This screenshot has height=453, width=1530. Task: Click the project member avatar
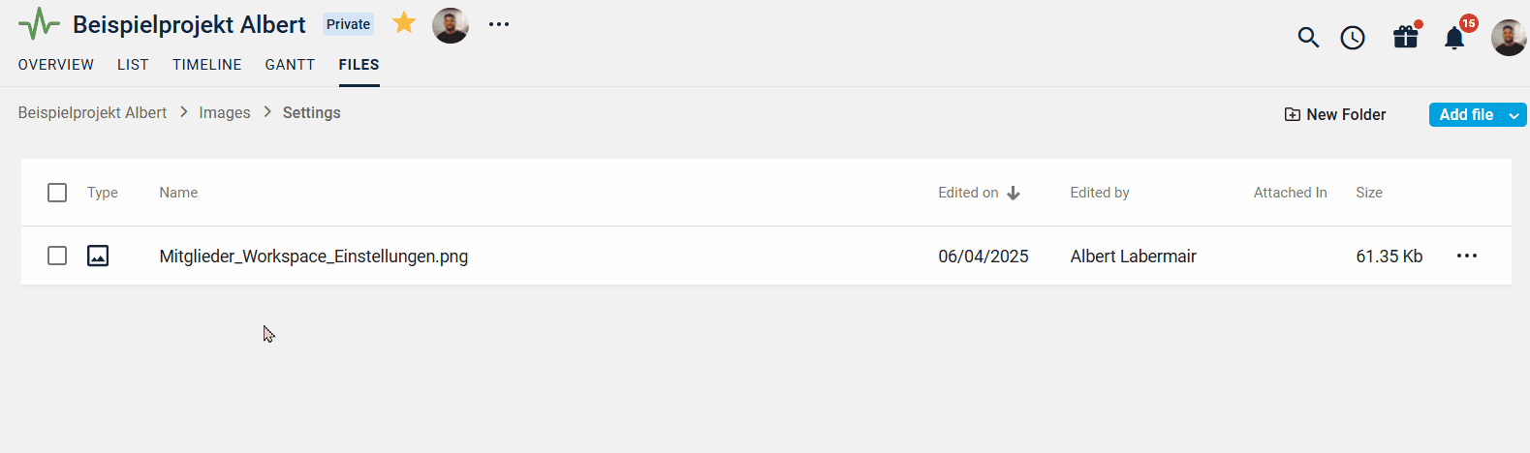pyautogui.click(x=451, y=25)
